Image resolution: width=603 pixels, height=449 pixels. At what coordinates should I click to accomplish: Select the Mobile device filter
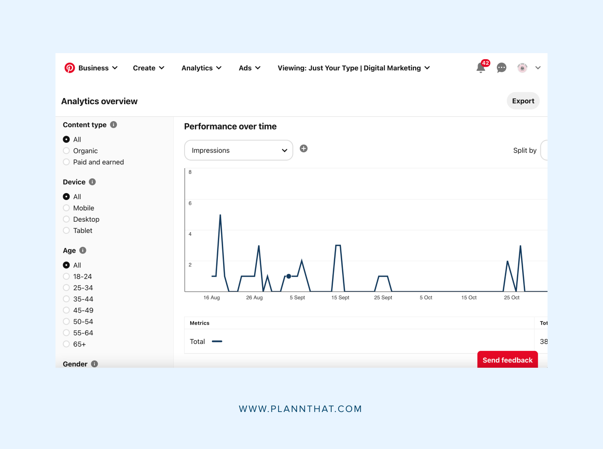(66, 208)
